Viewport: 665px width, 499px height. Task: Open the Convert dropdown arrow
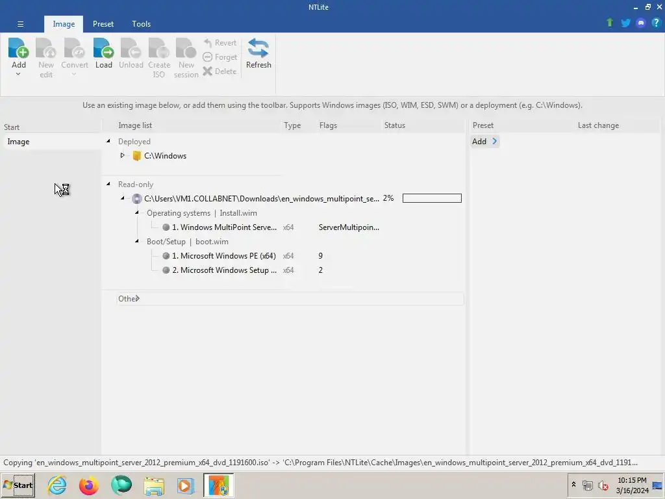74,74
